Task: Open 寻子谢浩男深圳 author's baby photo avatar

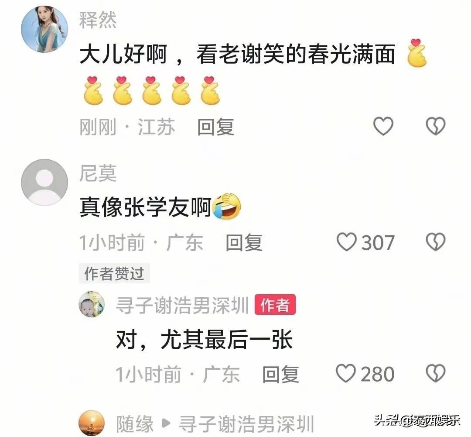Action: pos(92,304)
